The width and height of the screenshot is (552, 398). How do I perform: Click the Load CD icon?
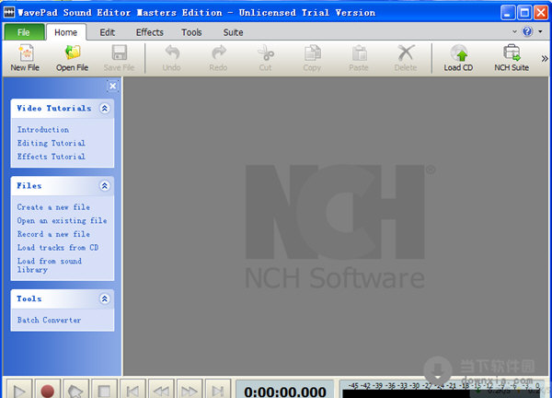[459, 53]
